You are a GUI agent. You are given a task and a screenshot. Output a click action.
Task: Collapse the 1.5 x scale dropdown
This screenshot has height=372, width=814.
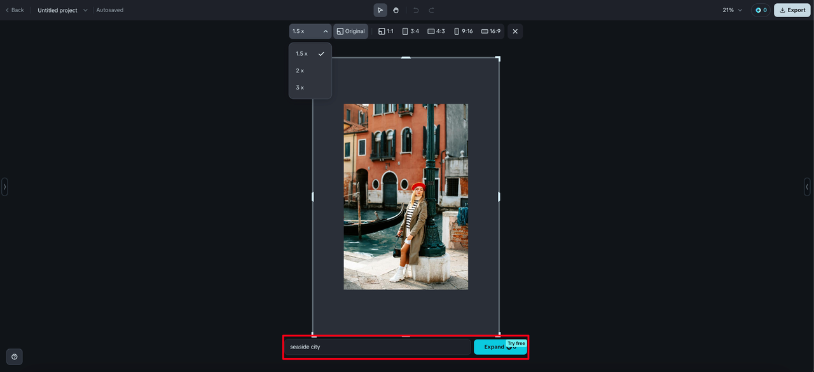pos(310,31)
